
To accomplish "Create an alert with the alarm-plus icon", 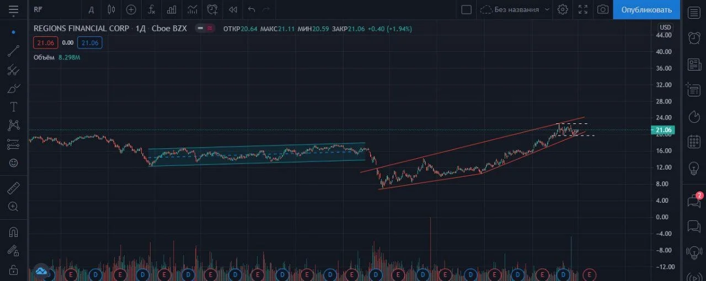I will click(x=212, y=9).
